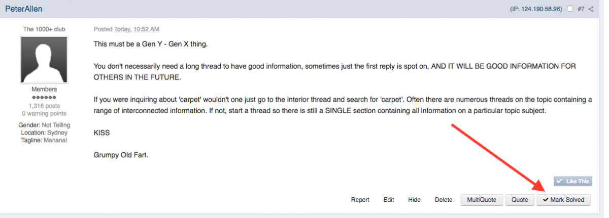The width and height of the screenshot is (609, 218).
Task: Edit the post
Action: pos(389,200)
